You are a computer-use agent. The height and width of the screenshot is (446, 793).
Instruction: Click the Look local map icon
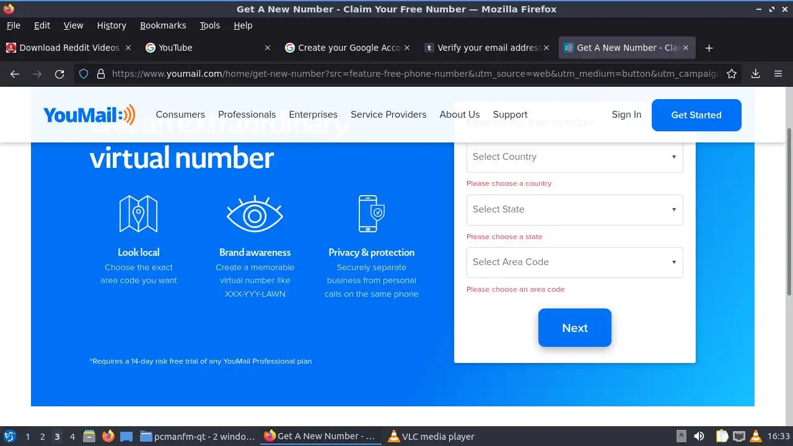coord(138,214)
